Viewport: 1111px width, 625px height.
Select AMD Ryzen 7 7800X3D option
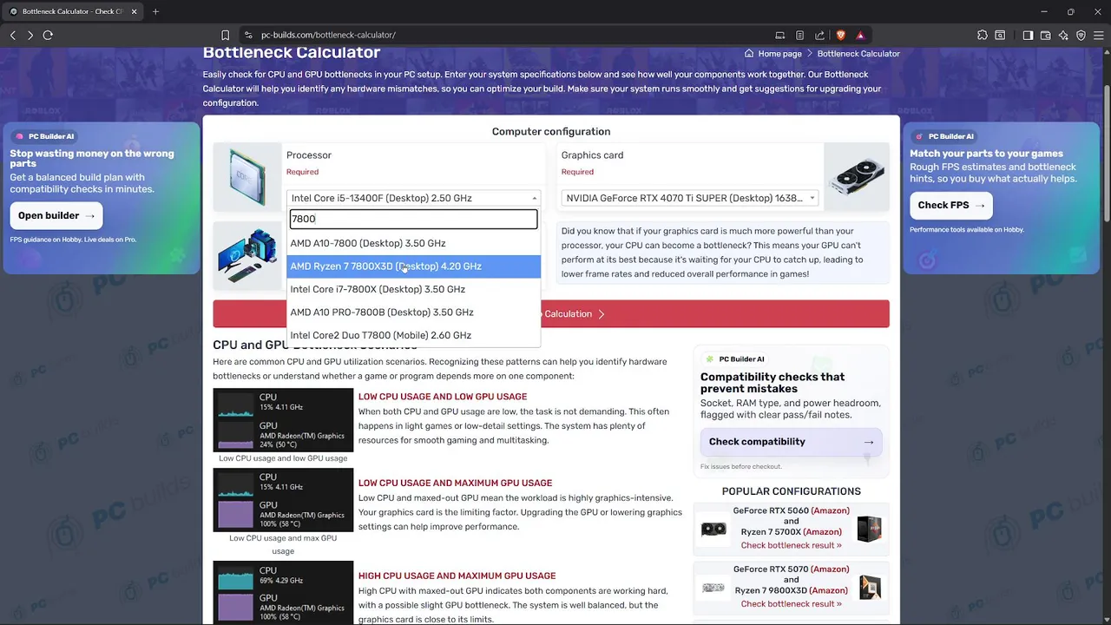pos(413,266)
